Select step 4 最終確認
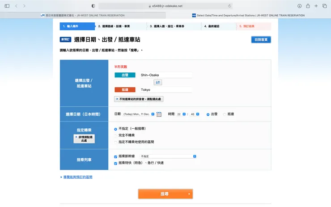 click(x=219, y=26)
